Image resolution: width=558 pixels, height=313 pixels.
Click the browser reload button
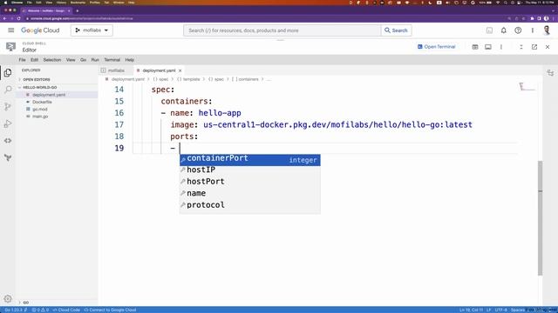[19, 18]
